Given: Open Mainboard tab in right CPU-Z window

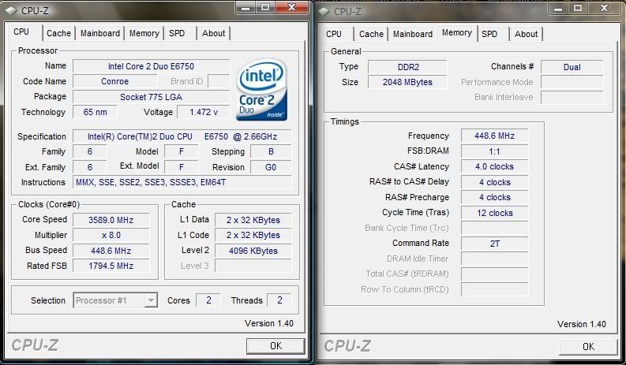Looking at the screenshot, I should pyautogui.click(x=413, y=35).
